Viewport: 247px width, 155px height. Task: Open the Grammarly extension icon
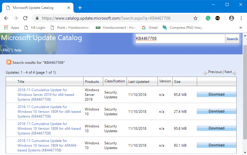click(208, 18)
